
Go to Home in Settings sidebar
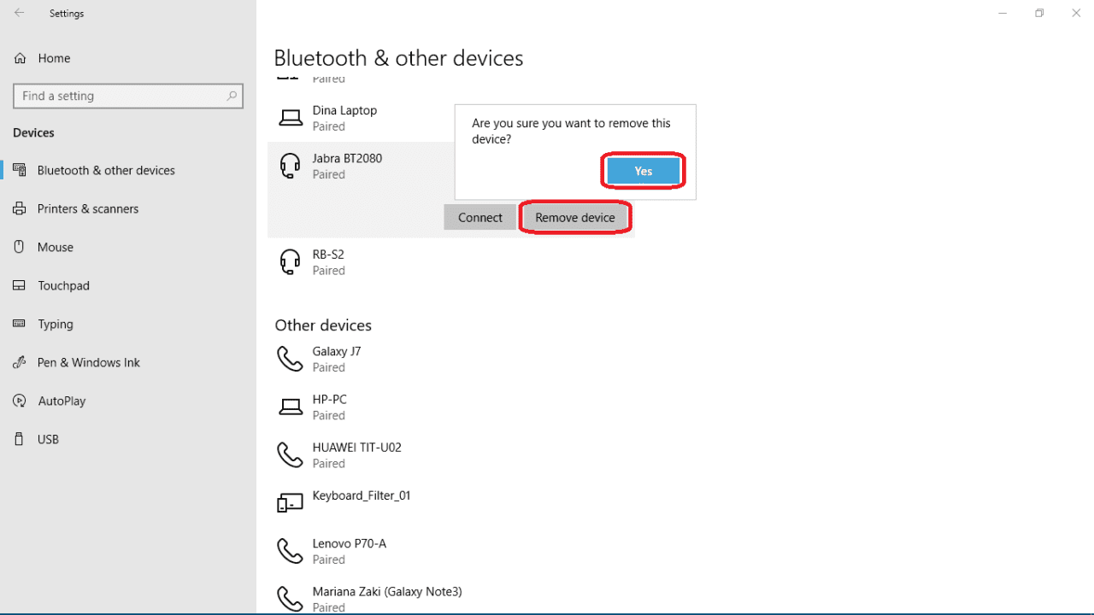(54, 58)
